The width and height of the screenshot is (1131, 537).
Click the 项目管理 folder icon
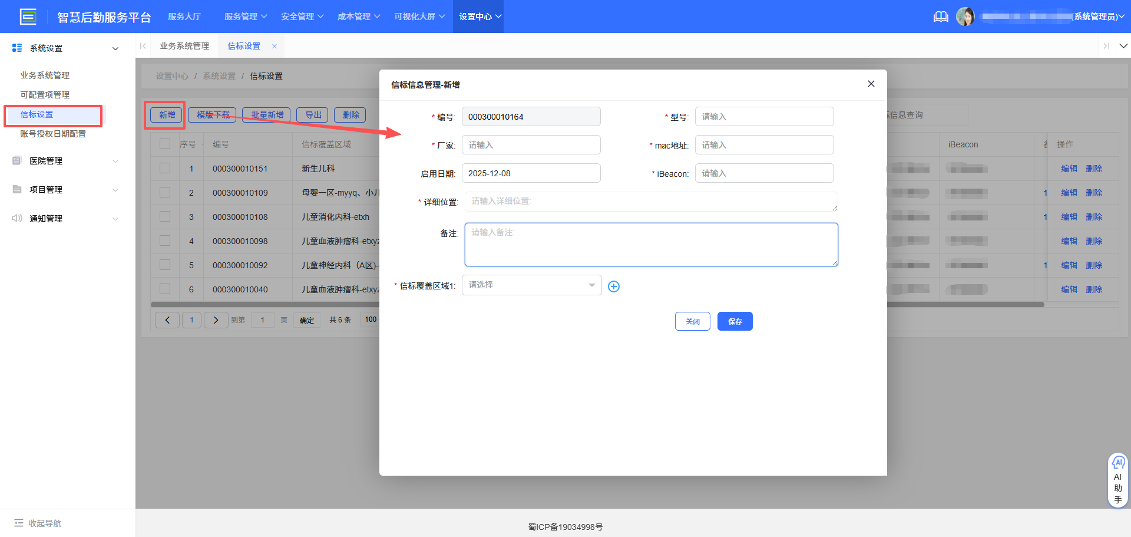coord(16,189)
